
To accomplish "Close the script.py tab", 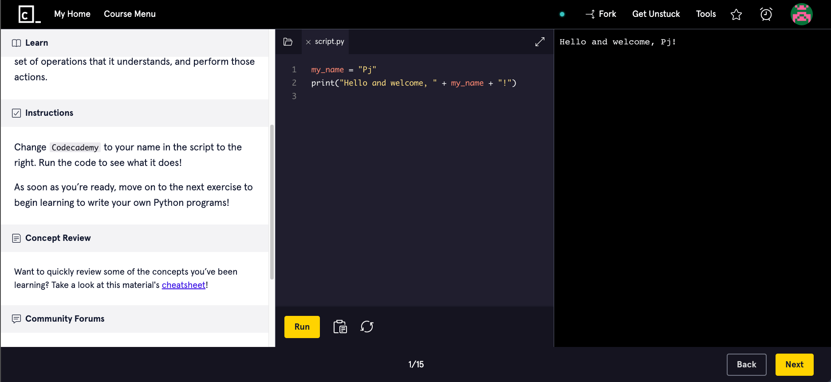I will (x=308, y=42).
